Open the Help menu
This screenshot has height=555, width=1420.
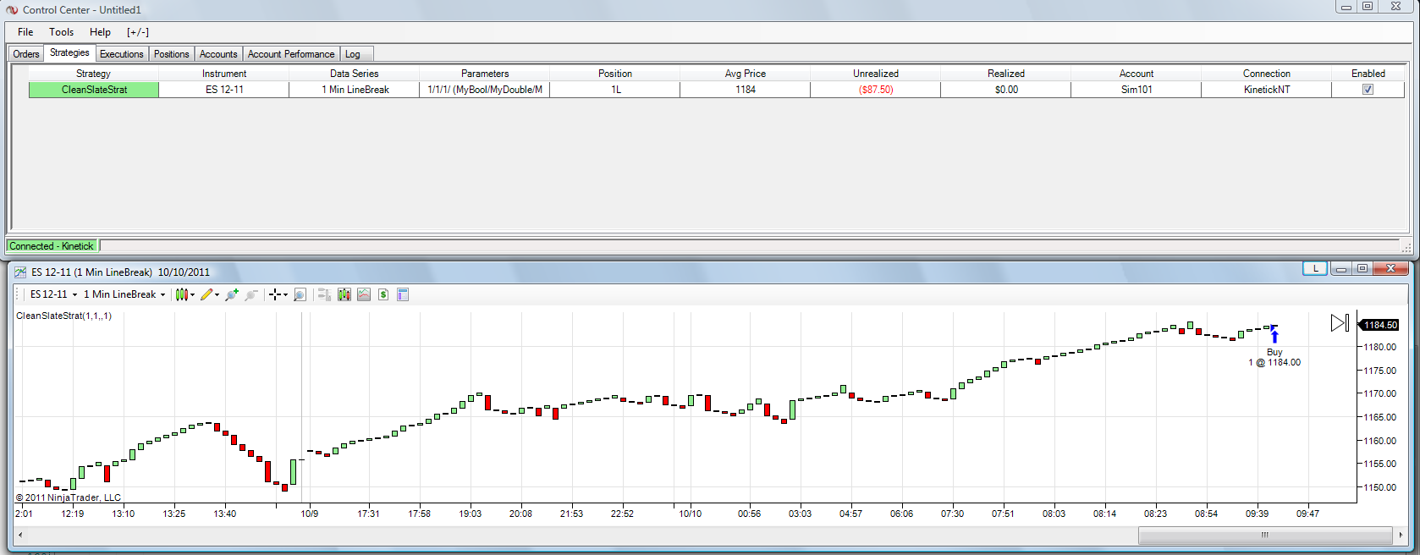click(x=100, y=32)
